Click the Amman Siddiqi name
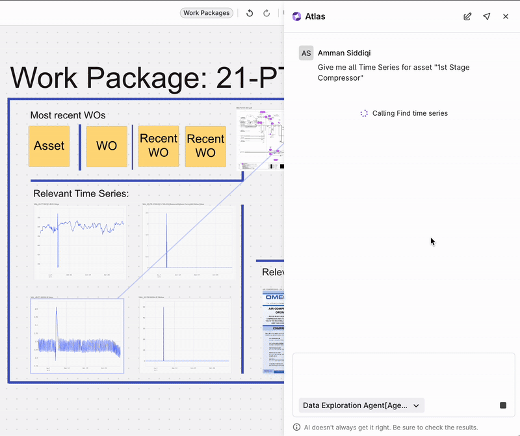Screen dimensions: 520x436 [x=344, y=53]
